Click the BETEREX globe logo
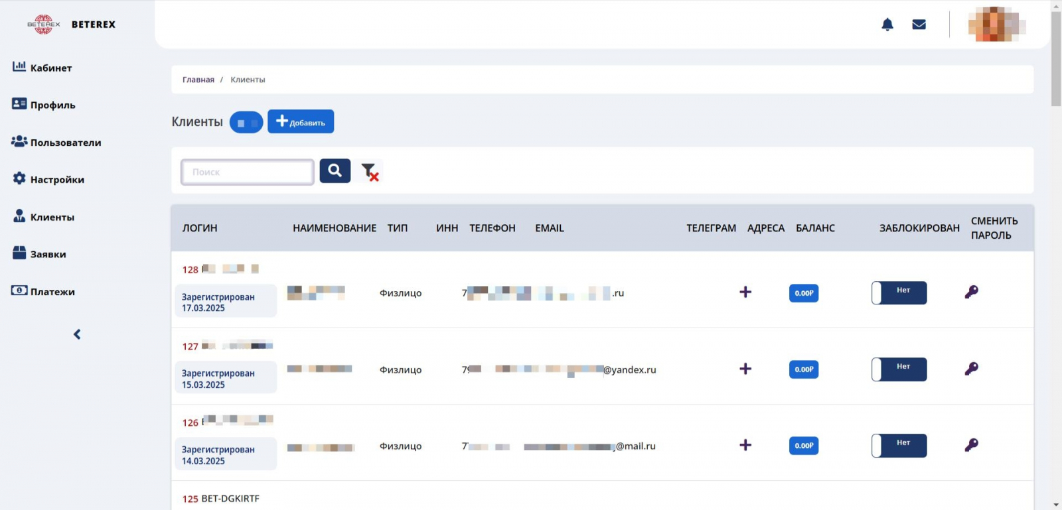The image size is (1062, 510). 43,25
